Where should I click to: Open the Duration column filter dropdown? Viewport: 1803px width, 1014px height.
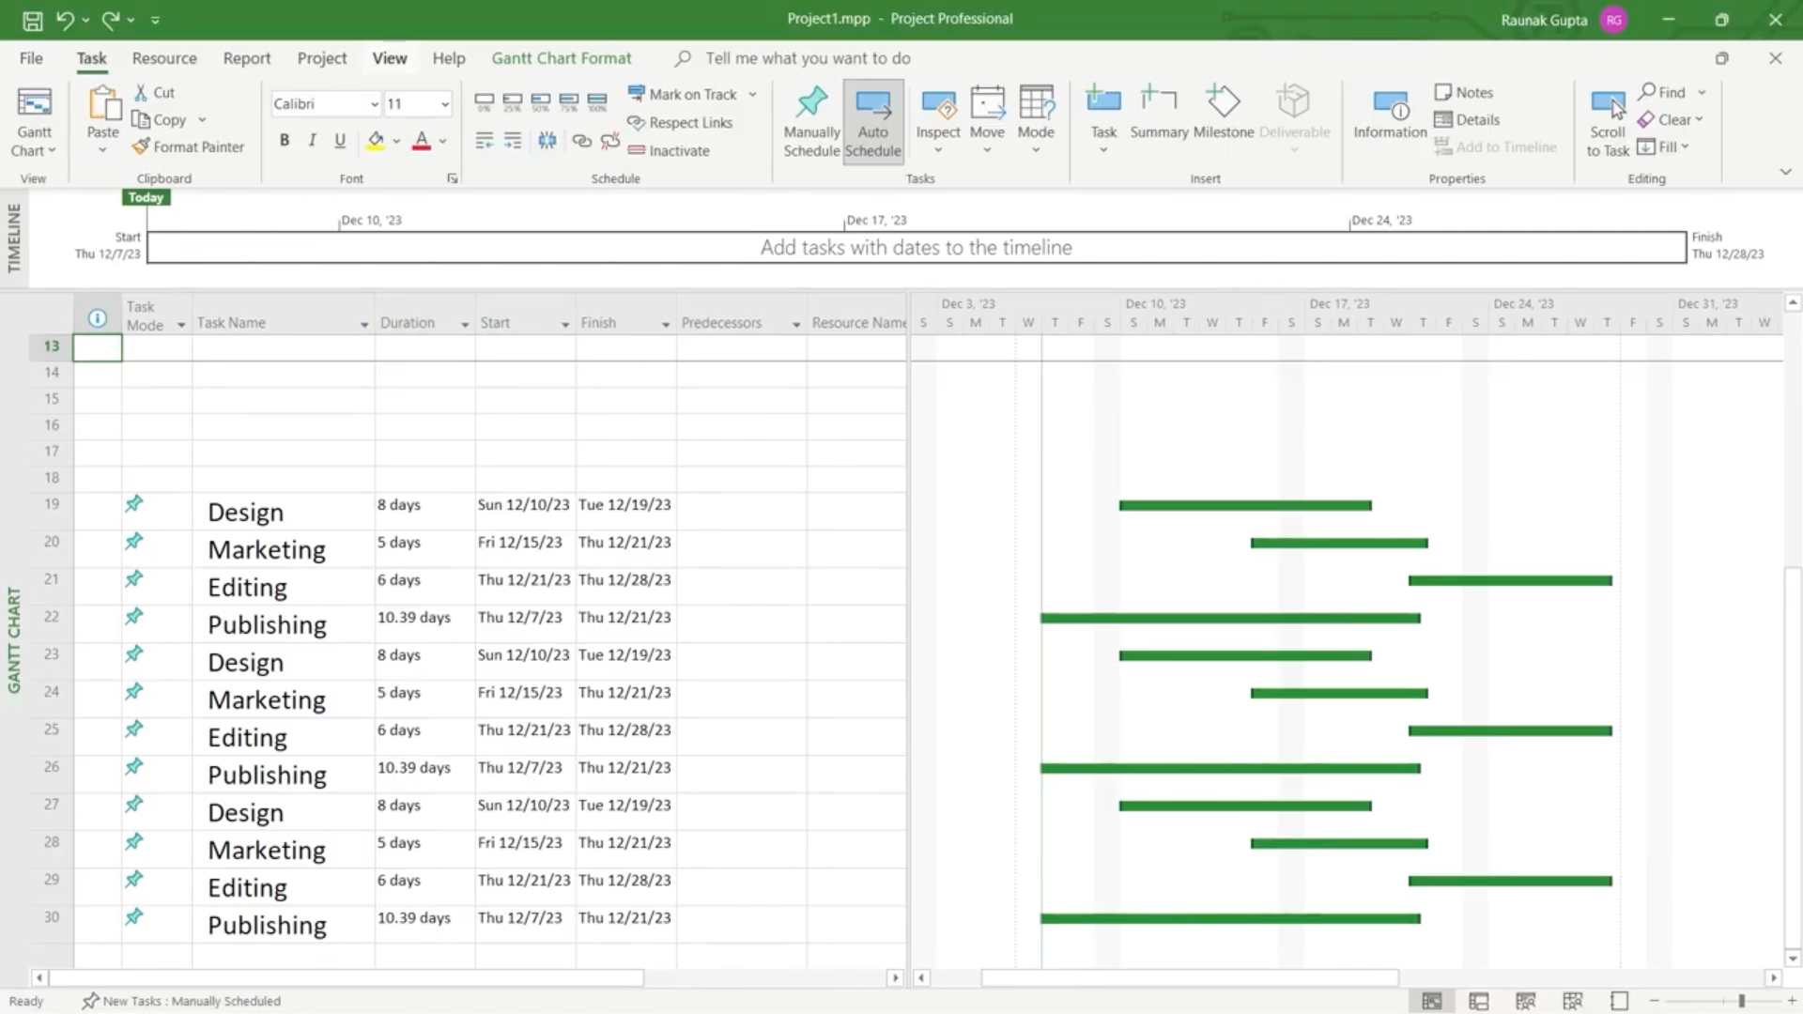(x=464, y=324)
